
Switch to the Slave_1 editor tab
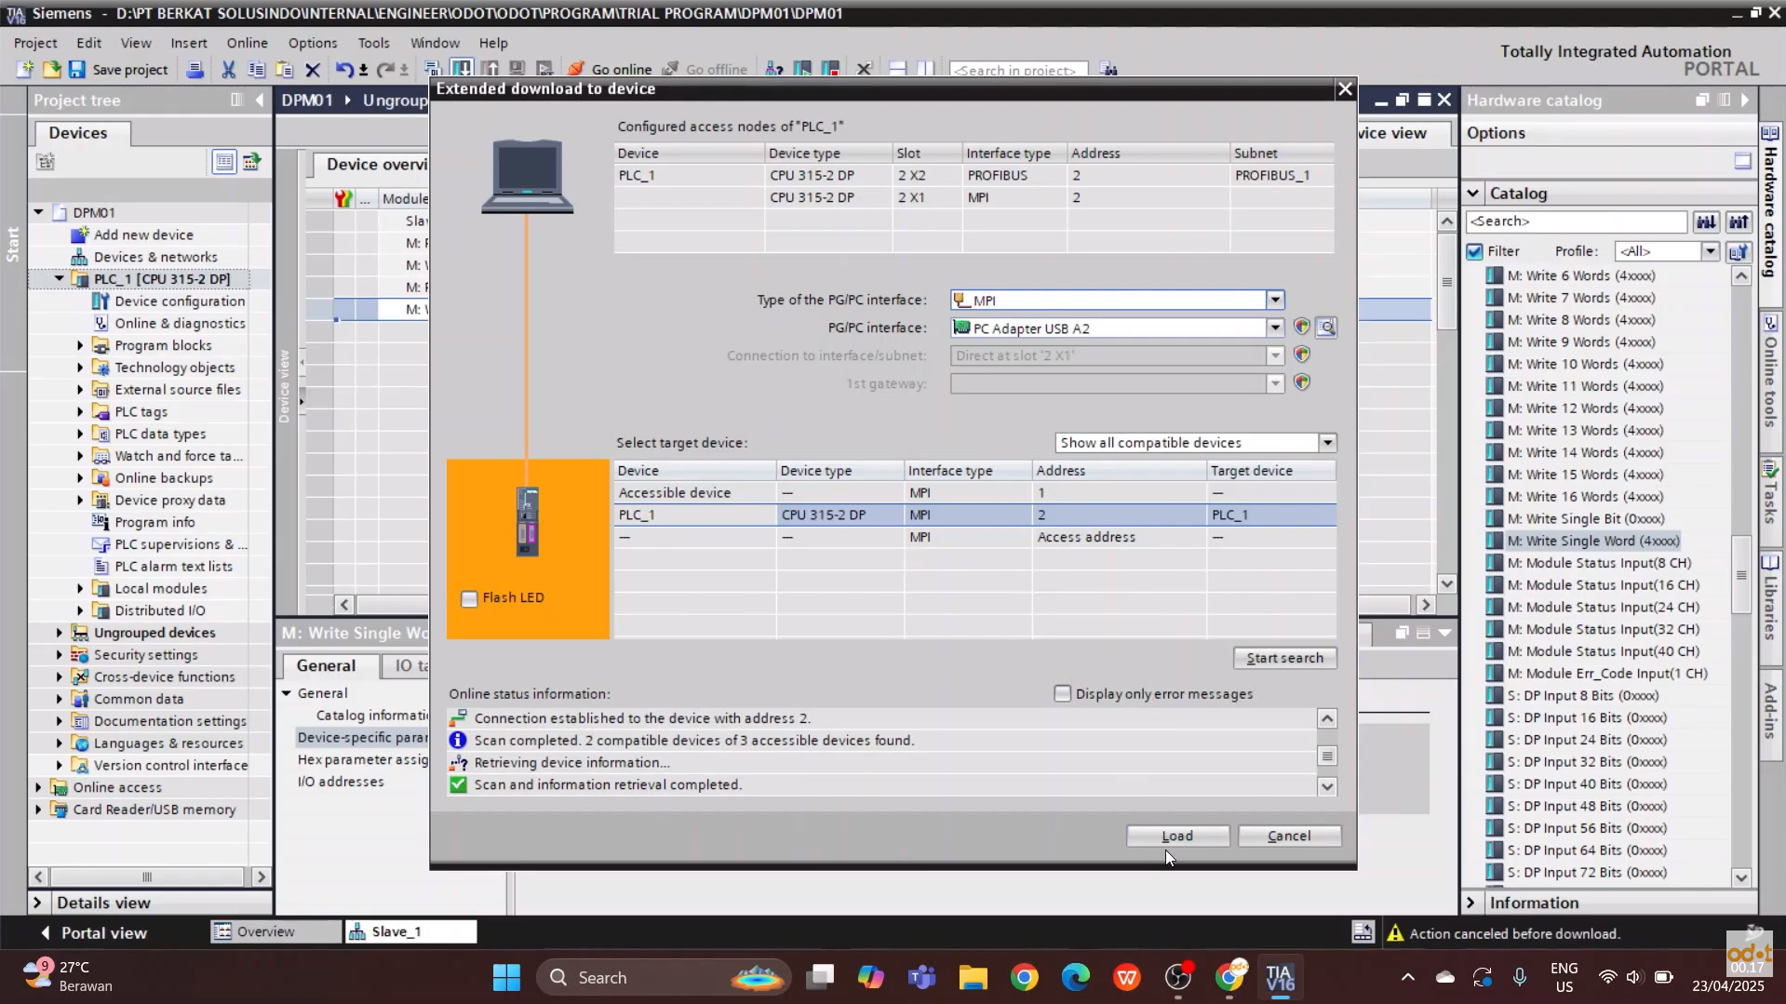click(x=411, y=931)
